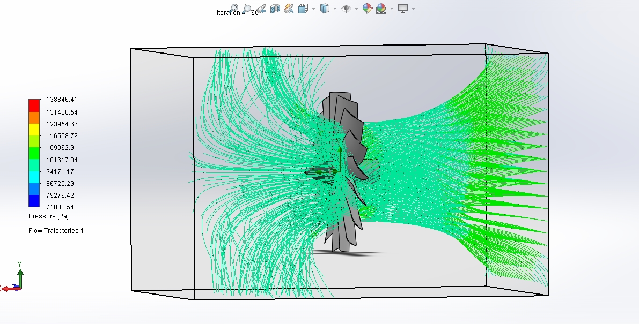The image size is (639, 324).
Task: Click the View Orientation cube icon
Action: pos(303,9)
